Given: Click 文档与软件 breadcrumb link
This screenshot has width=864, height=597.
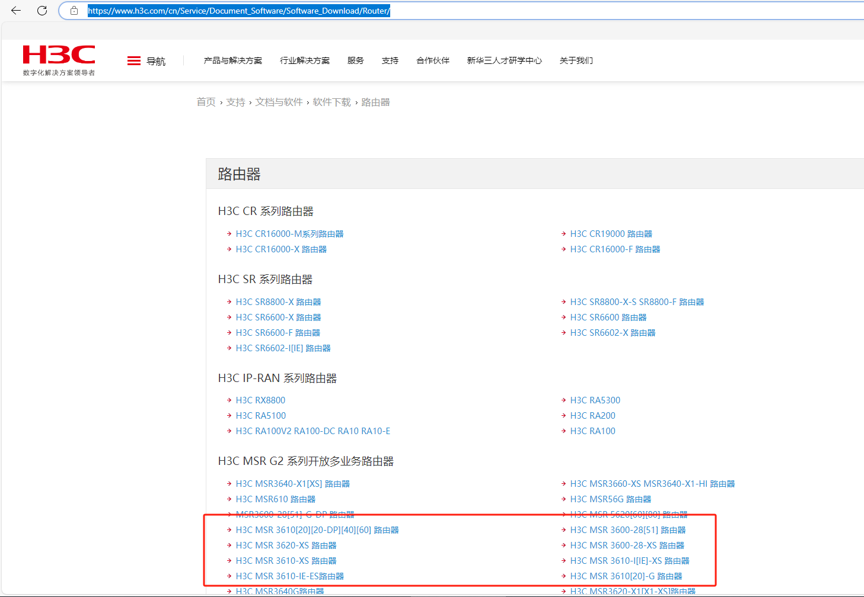Looking at the screenshot, I should click(279, 102).
